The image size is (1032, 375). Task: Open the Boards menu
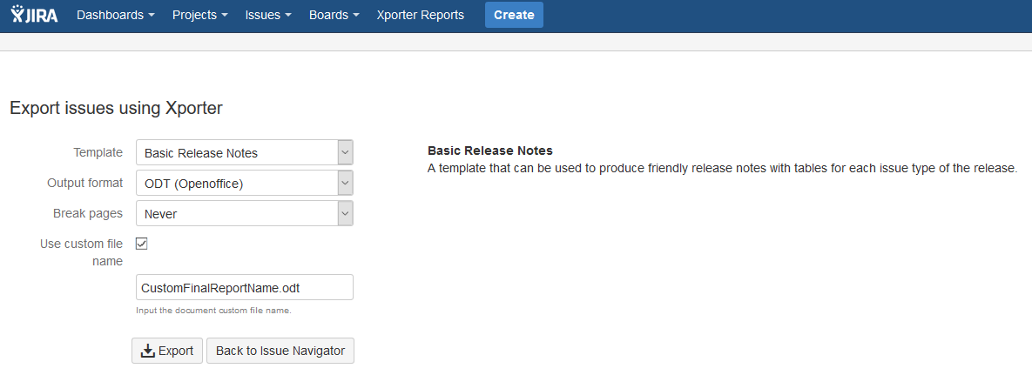[334, 15]
